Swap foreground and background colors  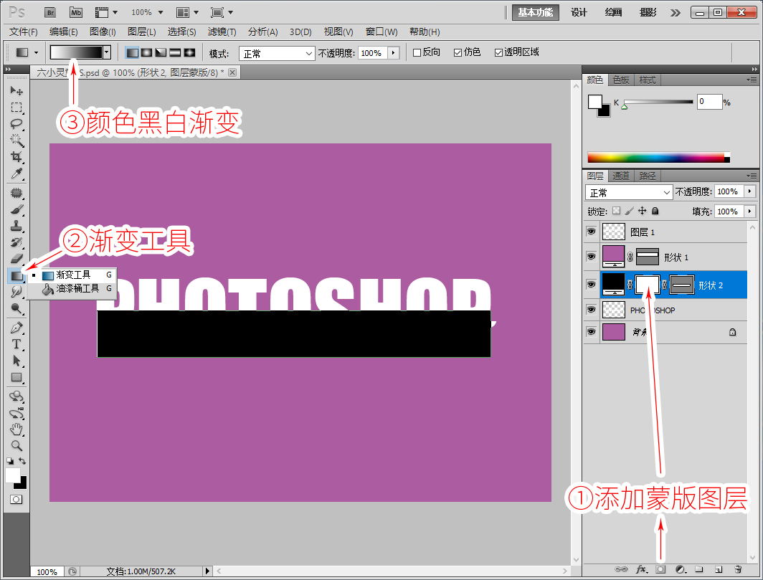(22, 460)
